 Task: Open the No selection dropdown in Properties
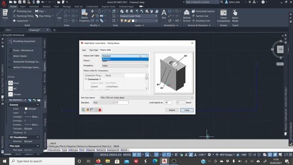click(x=17, y=100)
